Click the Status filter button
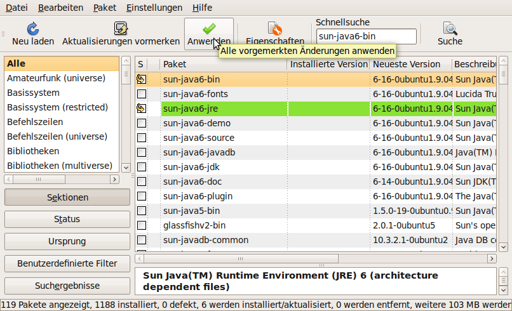This screenshot has height=311, width=512. tap(67, 219)
